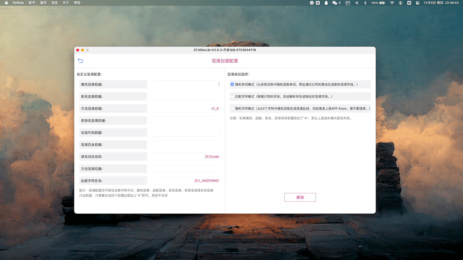
Task: Select 随机单词模式 radio option
Action: tap(232, 84)
